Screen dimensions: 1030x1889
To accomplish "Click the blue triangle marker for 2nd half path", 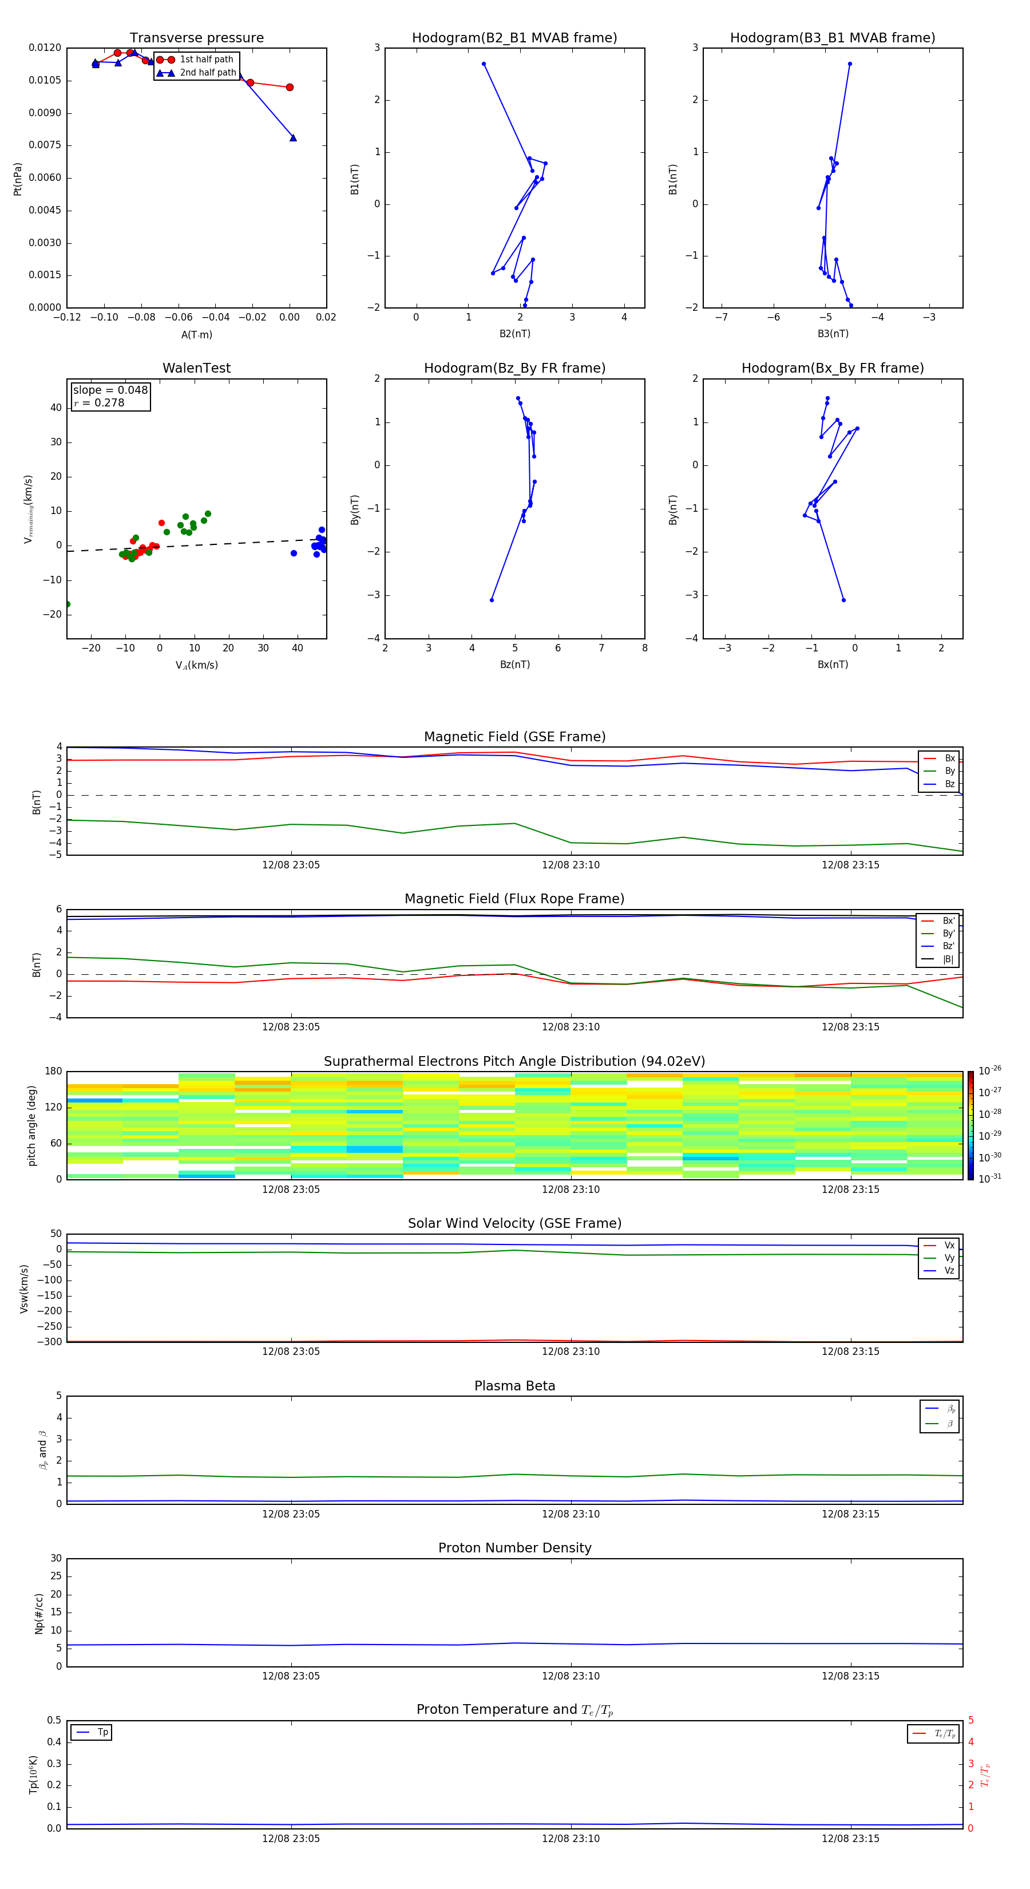I will 166,73.
